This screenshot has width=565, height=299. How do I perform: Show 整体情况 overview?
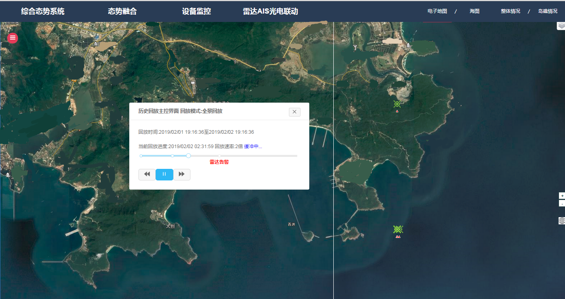(x=511, y=11)
